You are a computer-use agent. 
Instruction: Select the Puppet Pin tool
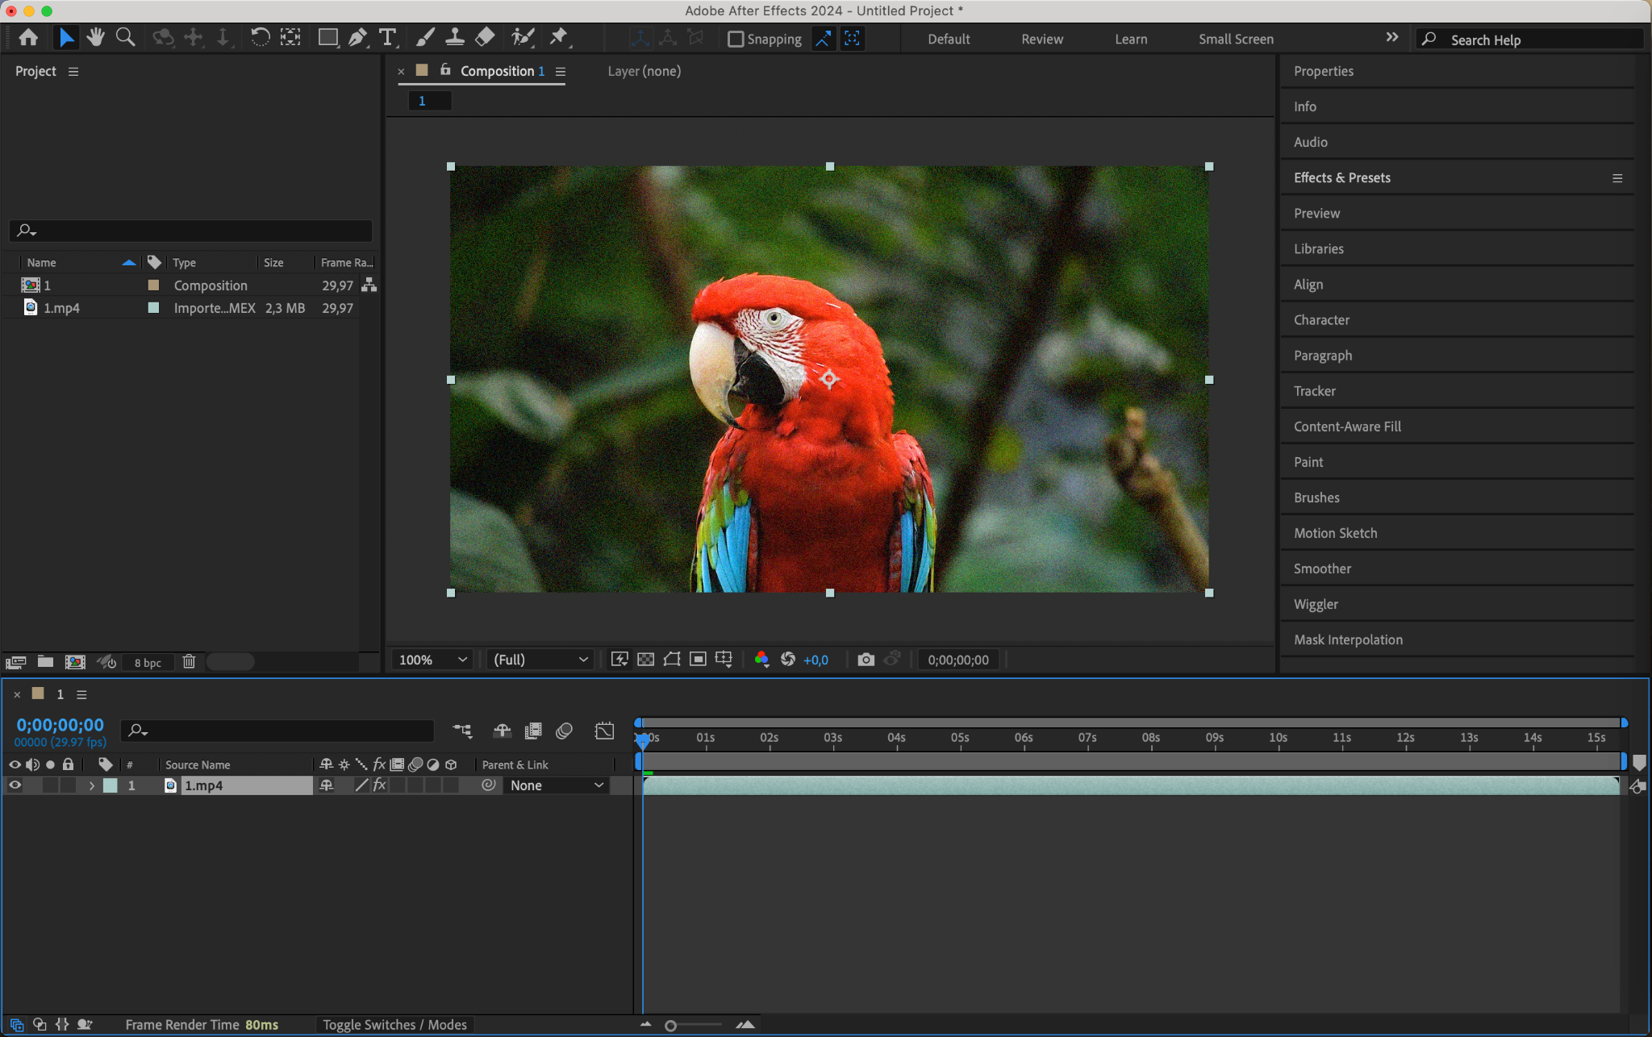(x=558, y=37)
